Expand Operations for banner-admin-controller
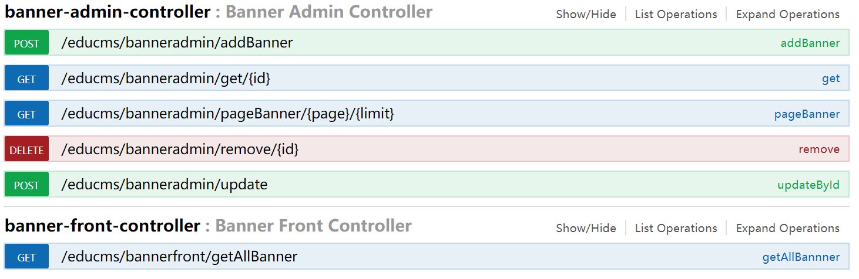The image size is (859, 279). [x=787, y=14]
